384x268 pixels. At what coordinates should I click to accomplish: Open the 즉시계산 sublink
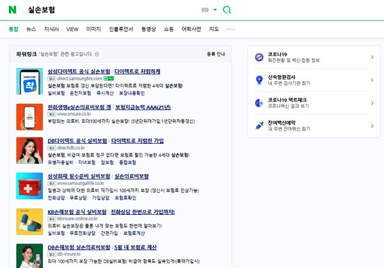(105, 93)
